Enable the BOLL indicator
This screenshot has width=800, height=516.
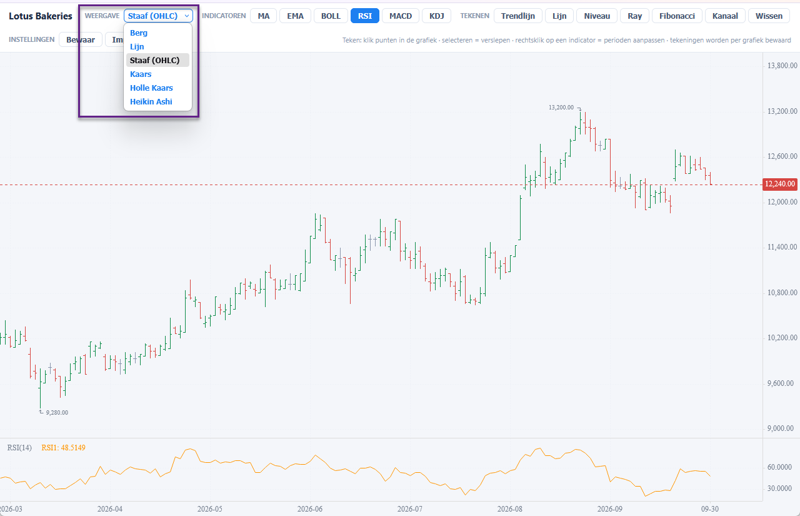click(x=331, y=16)
